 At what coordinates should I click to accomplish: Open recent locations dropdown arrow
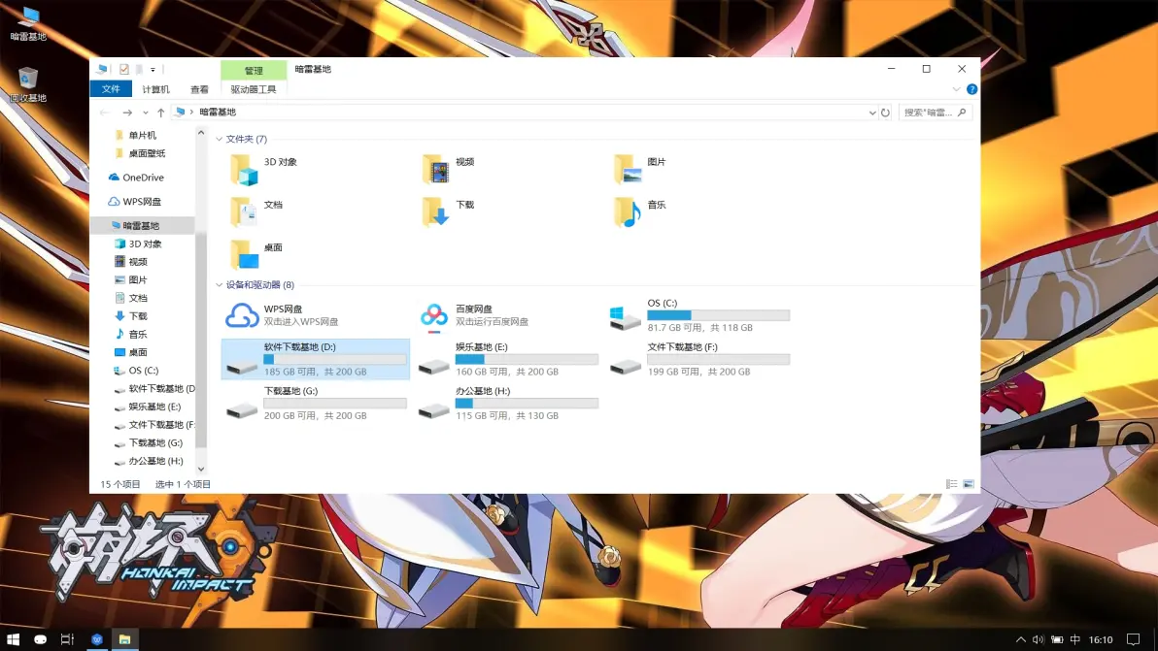[x=145, y=113]
